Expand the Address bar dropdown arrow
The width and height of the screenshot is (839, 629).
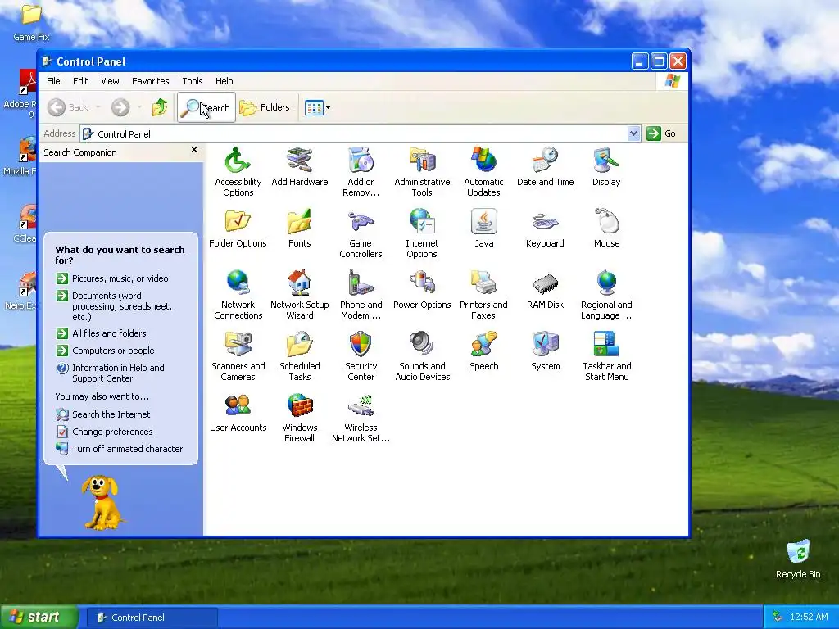[x=633, y=133]
